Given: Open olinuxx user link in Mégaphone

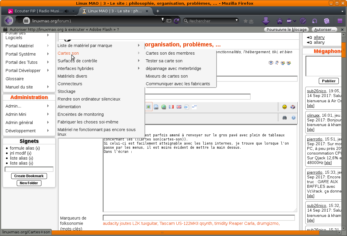Looking at the screenshot, I should [313, 115].
